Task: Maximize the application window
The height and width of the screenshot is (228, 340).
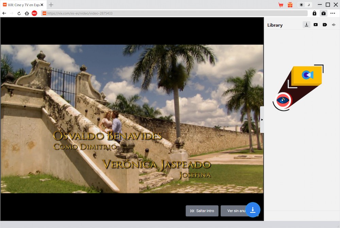Action: click(x=328, y=5)
